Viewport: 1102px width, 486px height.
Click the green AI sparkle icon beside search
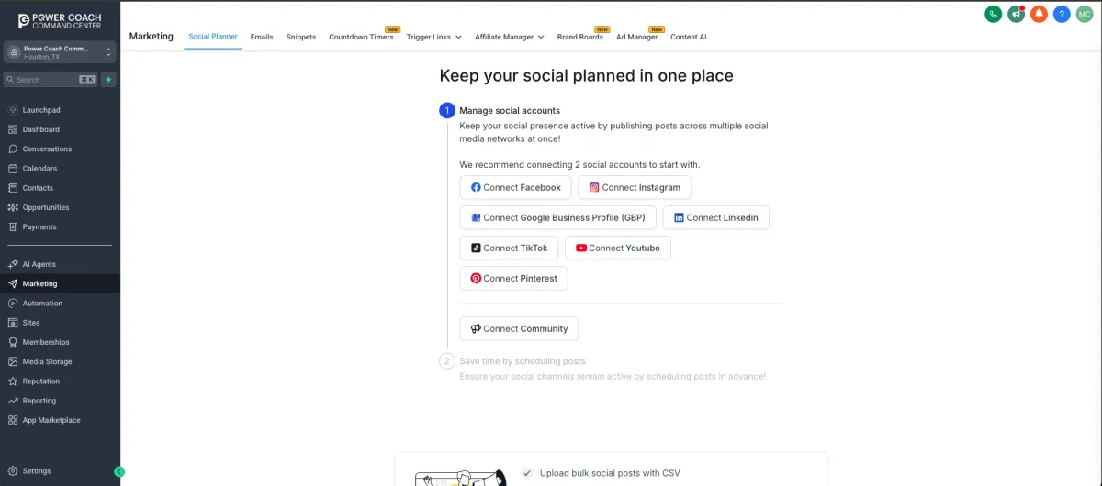pos(108,80)
